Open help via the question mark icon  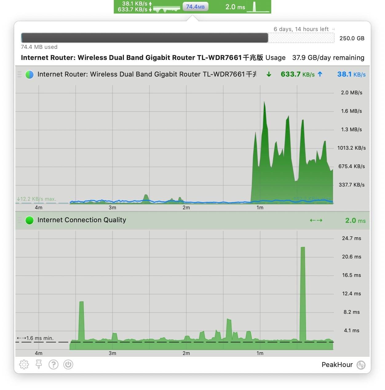(x=54, y=364)
